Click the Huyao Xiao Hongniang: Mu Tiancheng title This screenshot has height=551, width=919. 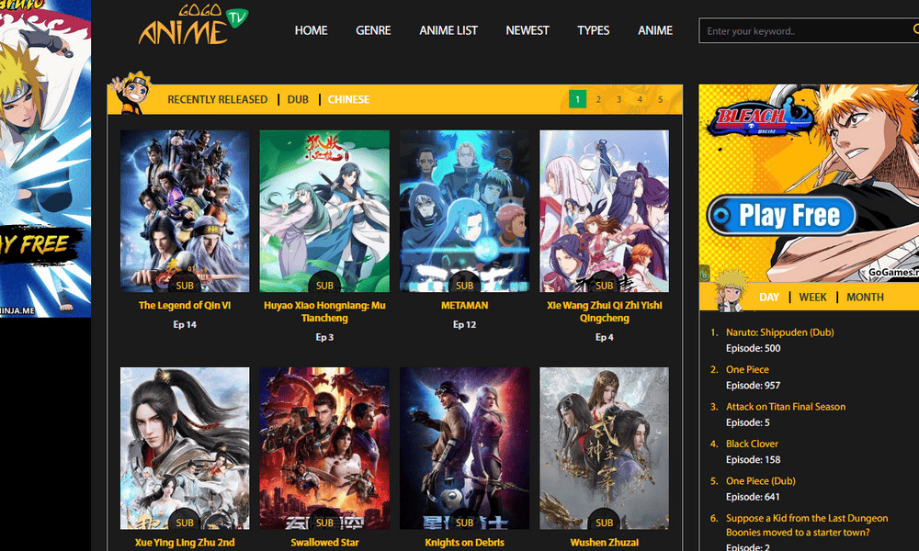324,311
